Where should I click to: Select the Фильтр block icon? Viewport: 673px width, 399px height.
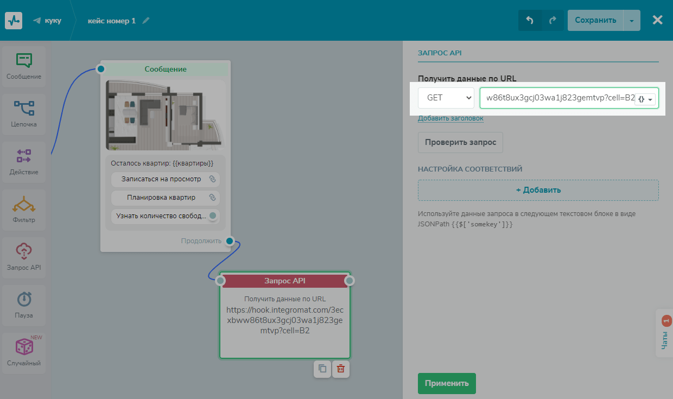point(23,210)
